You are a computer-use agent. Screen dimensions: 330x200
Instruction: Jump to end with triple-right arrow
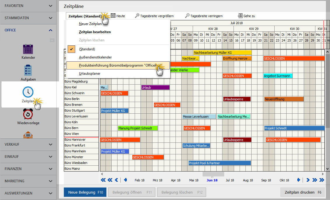pos(322,180)
